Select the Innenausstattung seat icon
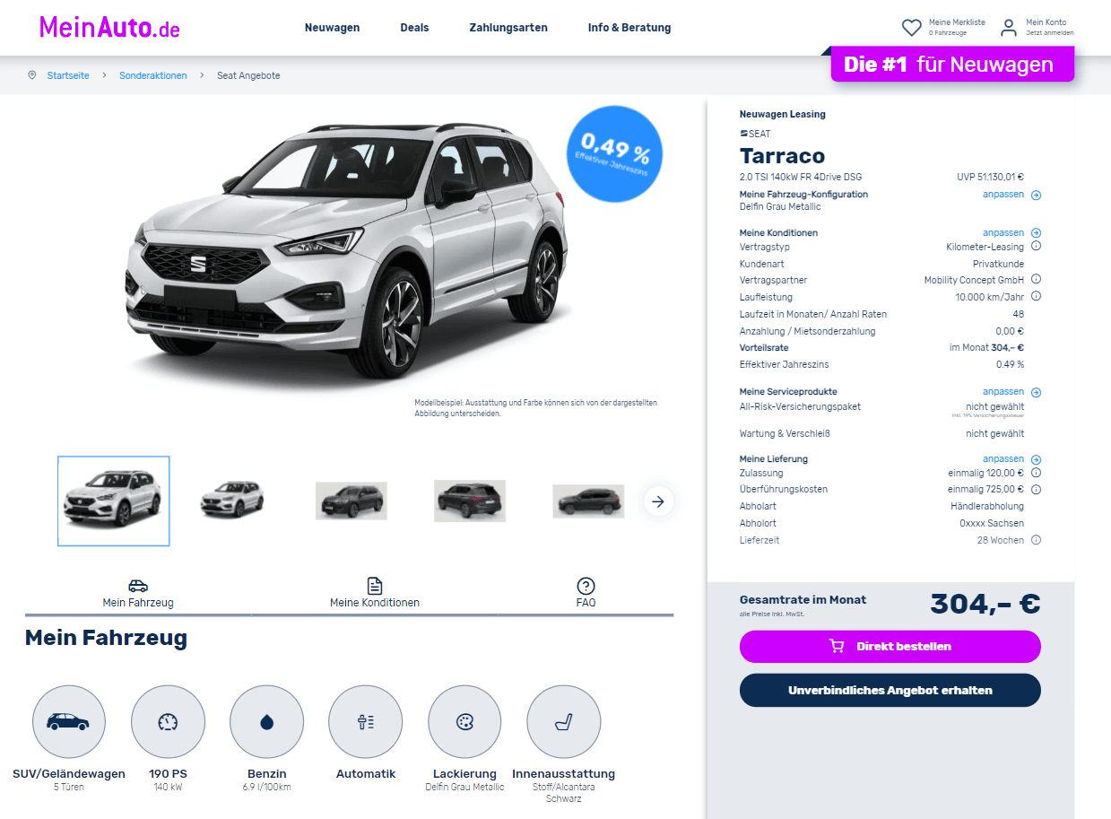The image size is (1111, 819). (x=563, y=722)
